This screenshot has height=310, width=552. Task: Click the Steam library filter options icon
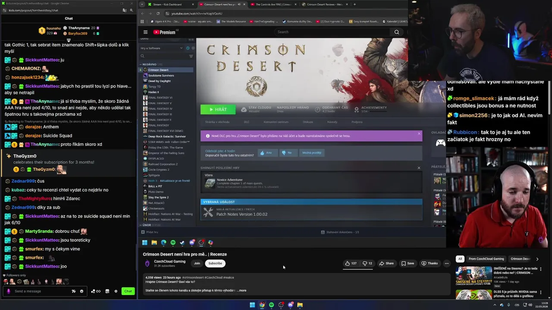point(191,56)
